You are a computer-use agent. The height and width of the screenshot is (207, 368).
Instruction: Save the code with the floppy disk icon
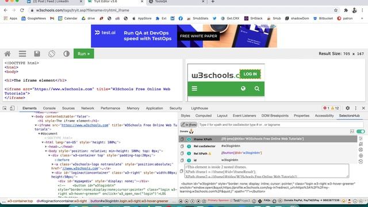point(37,53)
